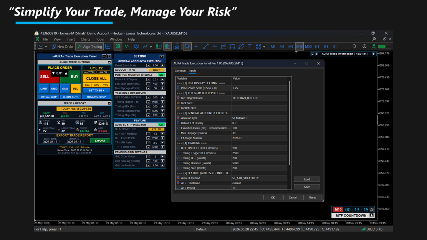Click the BUY button
The height and width of the screenshot is (240, 427).
coord(75,77)
